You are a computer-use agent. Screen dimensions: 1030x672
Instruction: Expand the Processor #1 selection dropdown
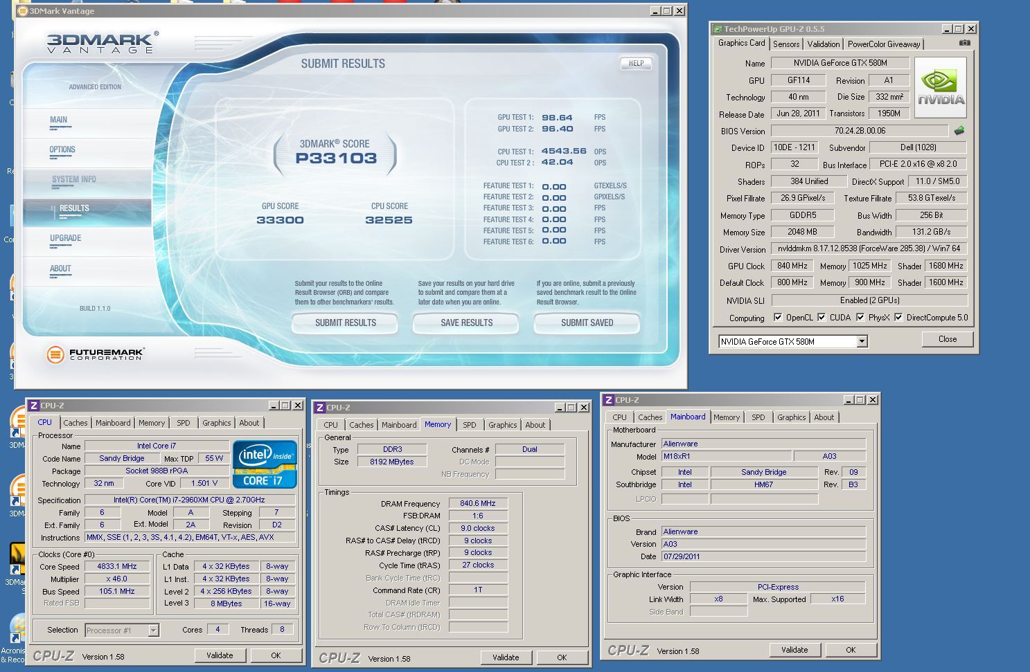click(x=153, y=630)
